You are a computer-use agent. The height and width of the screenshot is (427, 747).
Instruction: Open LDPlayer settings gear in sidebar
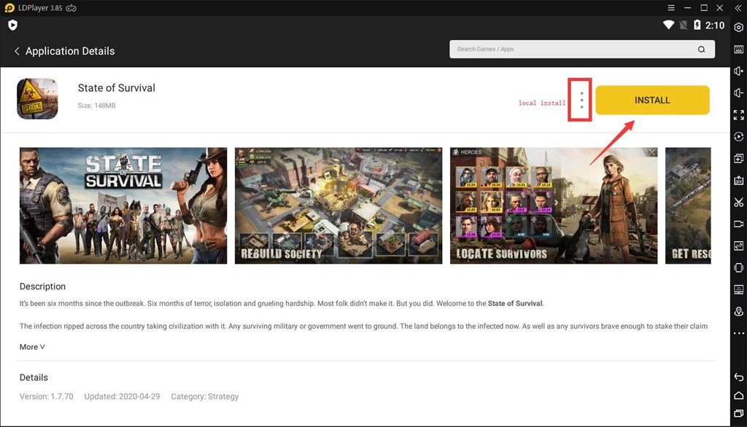(738, 27)
